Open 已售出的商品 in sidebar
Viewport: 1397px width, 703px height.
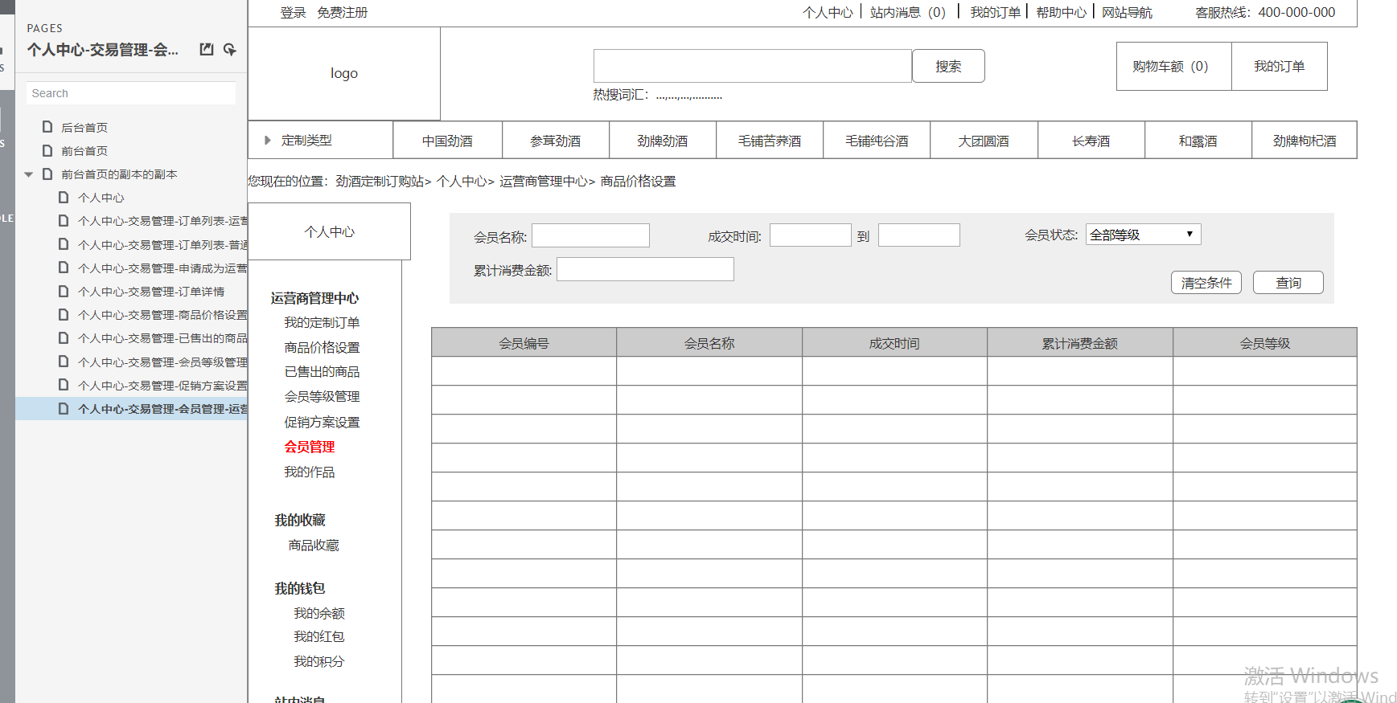tap(322, 371)
